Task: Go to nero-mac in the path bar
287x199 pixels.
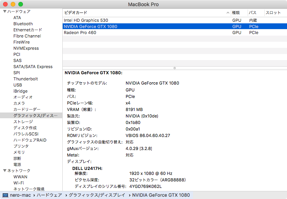Action: pos(20,195)
